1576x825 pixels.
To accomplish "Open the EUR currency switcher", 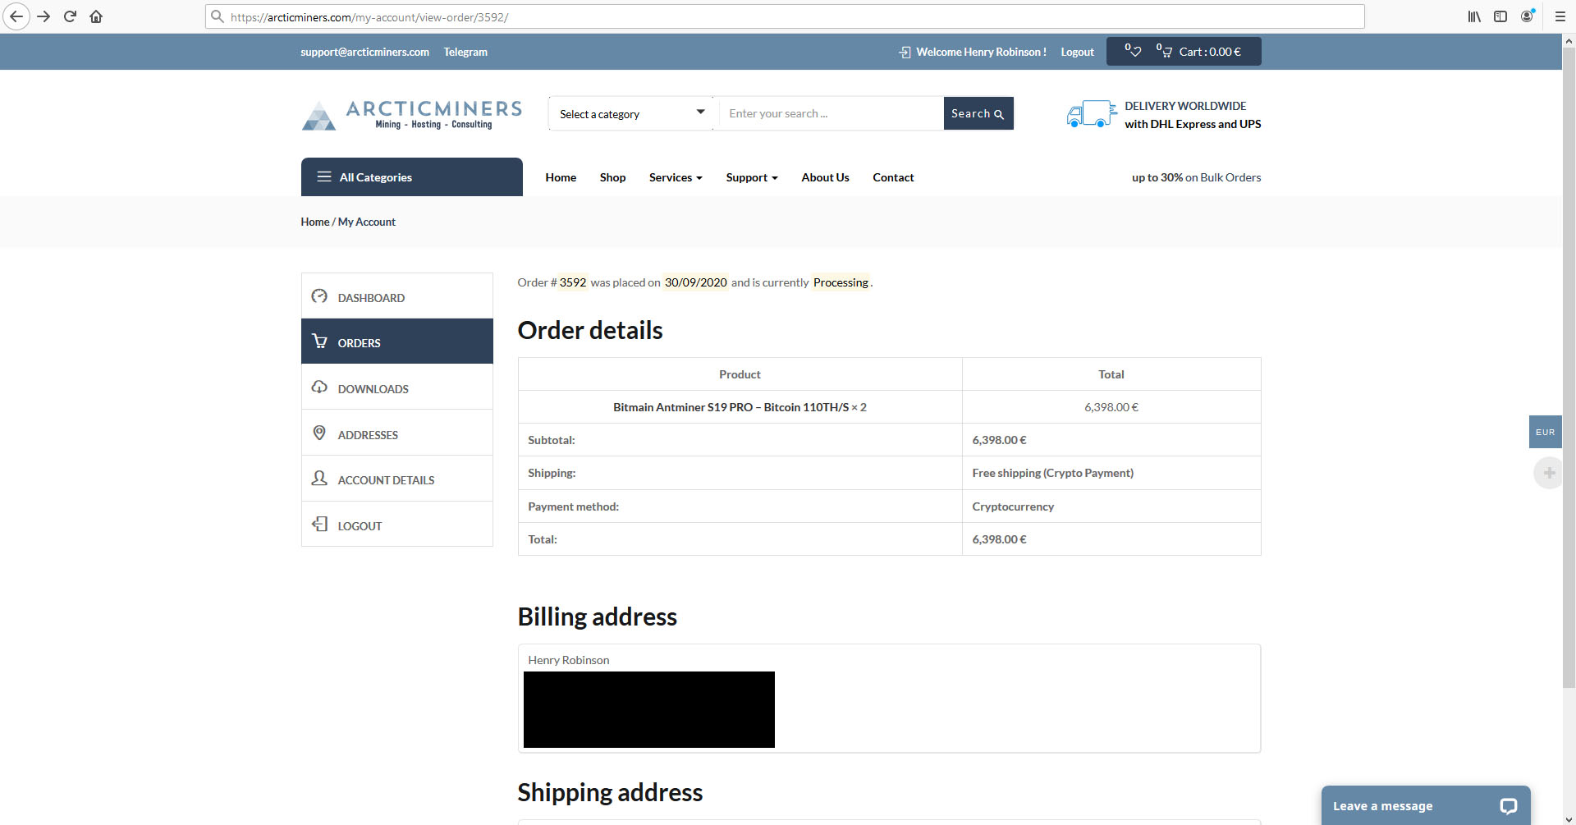I will [x=1545, y=432].
